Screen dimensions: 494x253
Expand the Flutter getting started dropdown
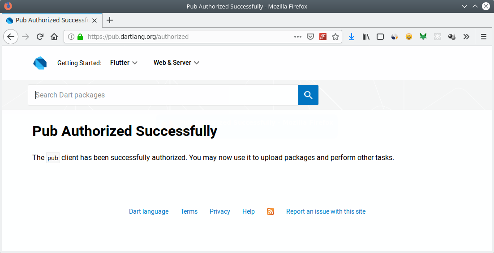pyautogui.click(x=124, y=63)
